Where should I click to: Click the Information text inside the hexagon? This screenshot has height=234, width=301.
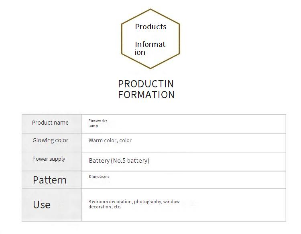150,48
